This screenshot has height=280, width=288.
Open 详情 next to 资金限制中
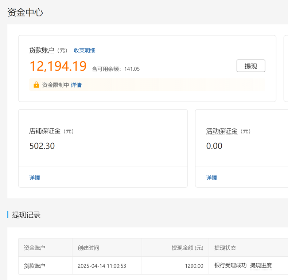pyautogui.click(x=76, y=85)
